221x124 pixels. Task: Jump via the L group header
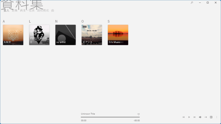point(30,21)
